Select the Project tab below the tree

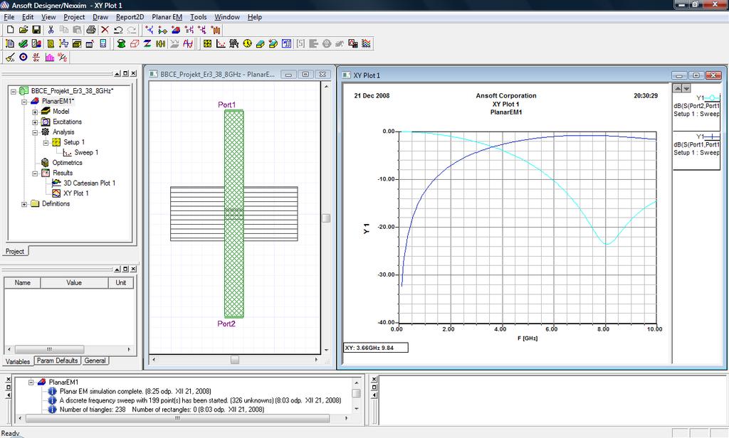(15, 251)
